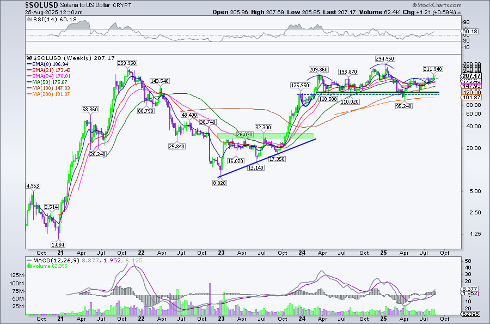Click the area-chart icon before RSI(14)

coord(29,20)
